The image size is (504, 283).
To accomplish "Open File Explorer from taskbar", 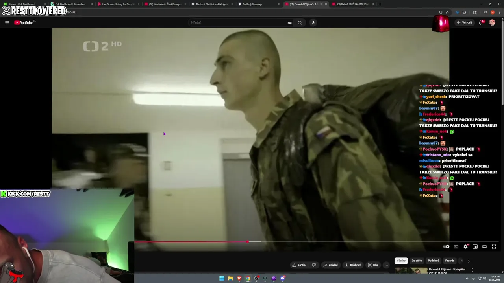I will pos(230,278).
